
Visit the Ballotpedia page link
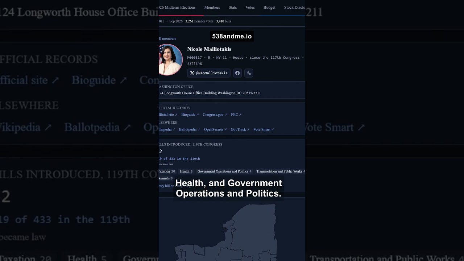(190, 129)
